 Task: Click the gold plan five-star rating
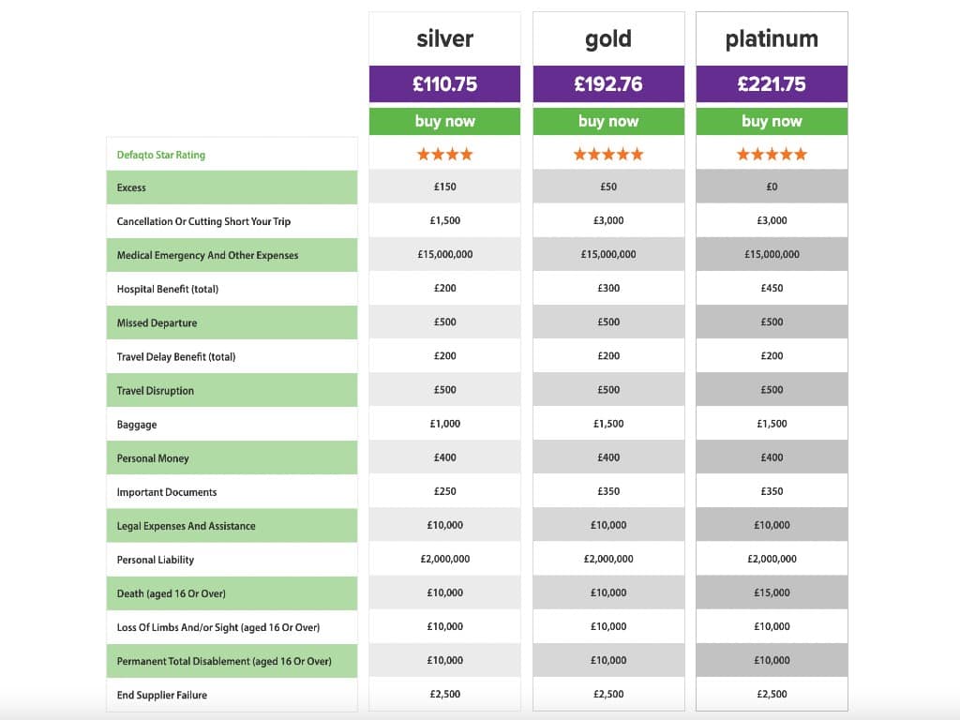point(608,154)
